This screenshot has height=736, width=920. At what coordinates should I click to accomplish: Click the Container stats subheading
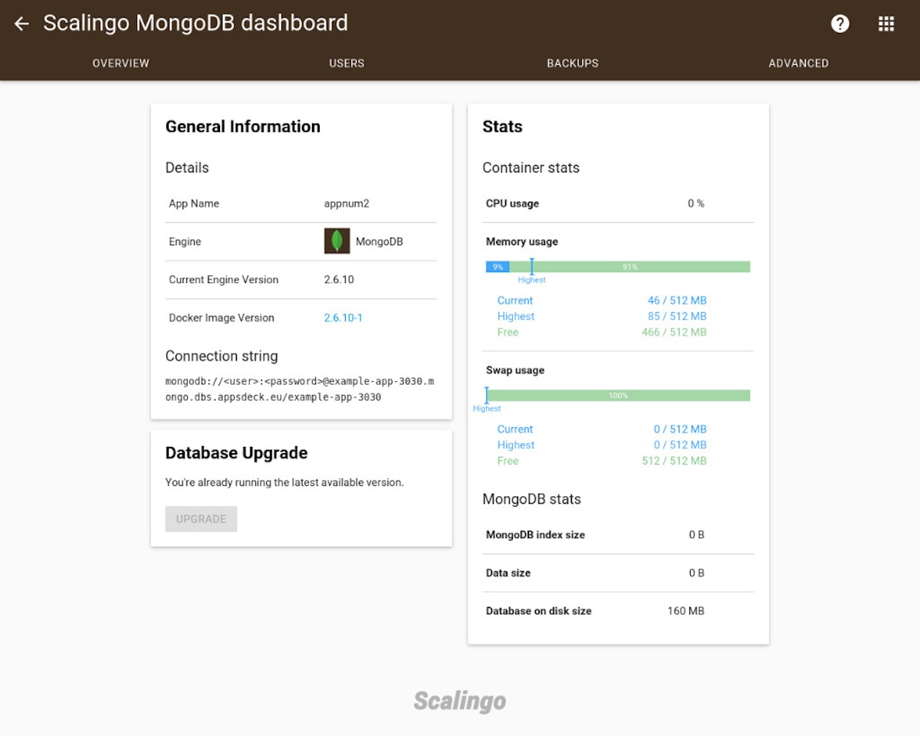[x=531, y=168]
